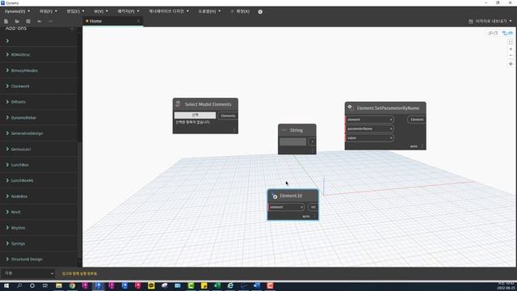
Task: Click the info circle icon in menu bar
Action: [x=260, y=11]
